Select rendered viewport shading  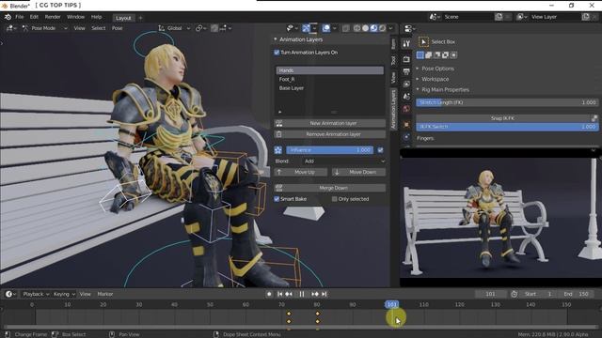[382, 28]
